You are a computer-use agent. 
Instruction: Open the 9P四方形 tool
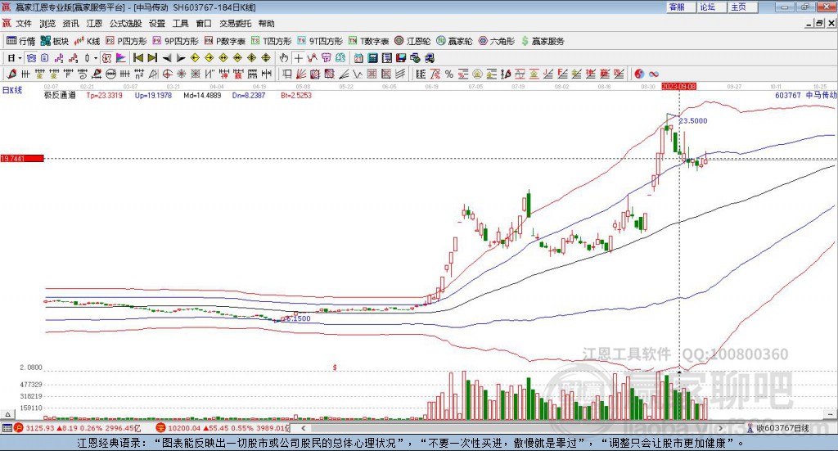click(x=175, y=41)
